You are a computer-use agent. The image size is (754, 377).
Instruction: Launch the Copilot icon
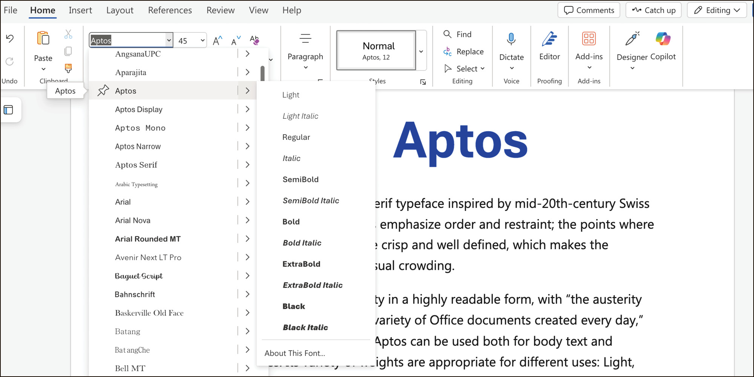663,38
